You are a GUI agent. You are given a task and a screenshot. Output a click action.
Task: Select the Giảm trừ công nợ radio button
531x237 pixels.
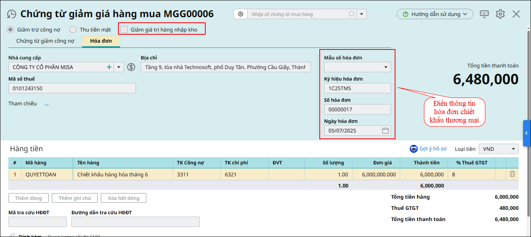(11, 30)
